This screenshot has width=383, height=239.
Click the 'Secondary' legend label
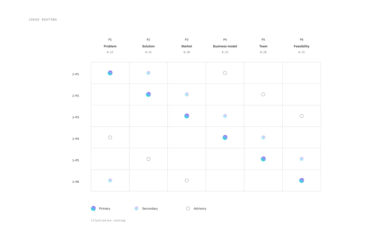click(x=150, y=209)
